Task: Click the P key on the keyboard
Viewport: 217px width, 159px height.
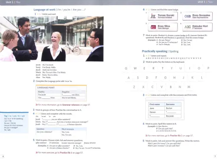Action: tap(208, 68)
